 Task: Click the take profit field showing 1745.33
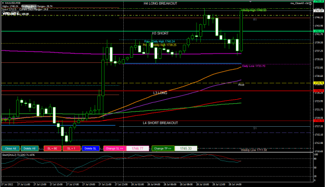point(186,149)
